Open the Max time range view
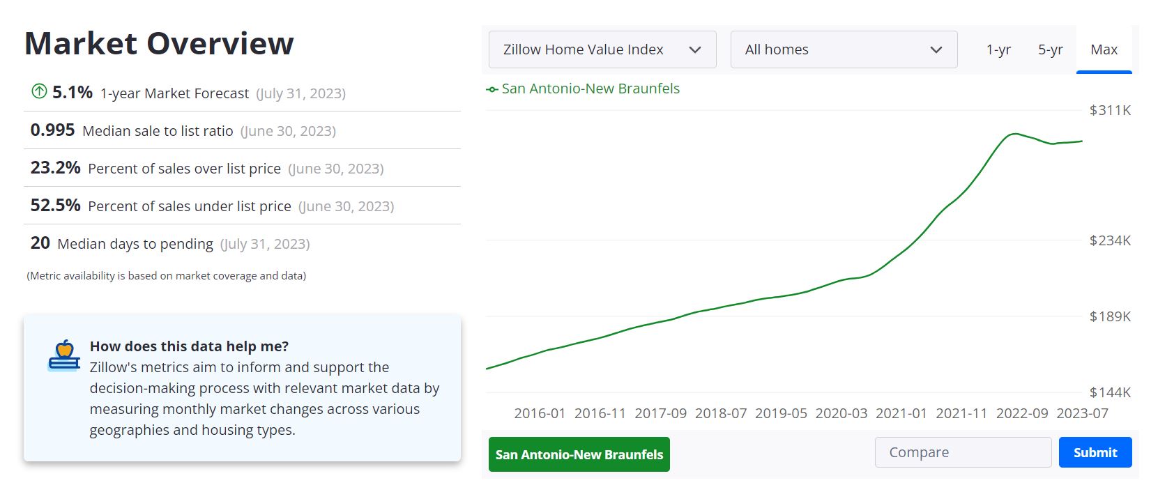 [x=1104, y=49]
